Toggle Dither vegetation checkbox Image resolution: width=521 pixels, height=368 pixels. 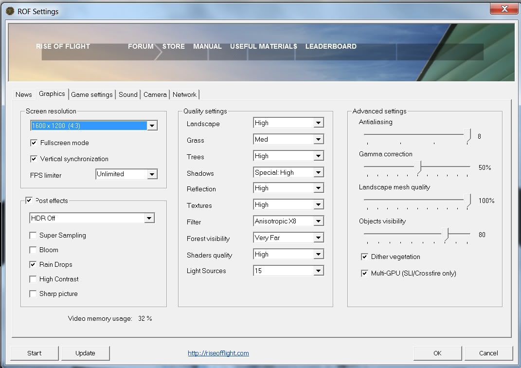click(364, 257)
